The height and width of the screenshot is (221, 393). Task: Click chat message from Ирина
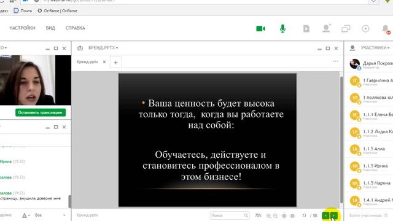pos(12,161)
